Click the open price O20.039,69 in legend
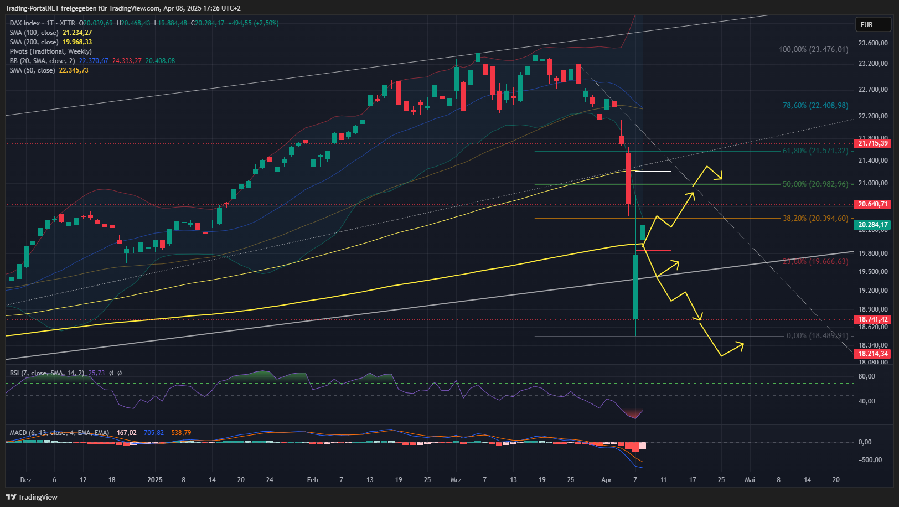Image resolution: width=899 pixels, height=507 pixels. [96, 23]
